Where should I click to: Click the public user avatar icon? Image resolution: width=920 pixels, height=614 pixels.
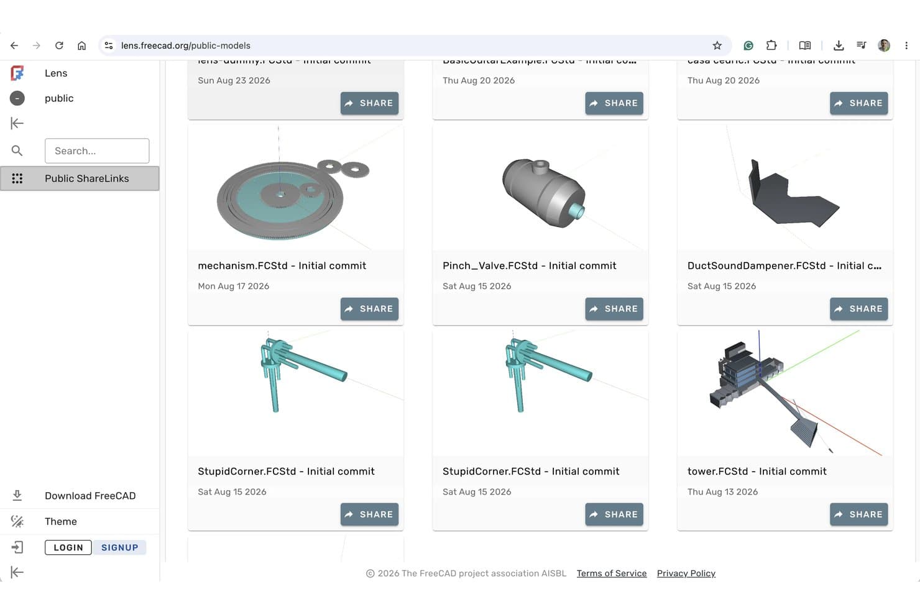17,98
